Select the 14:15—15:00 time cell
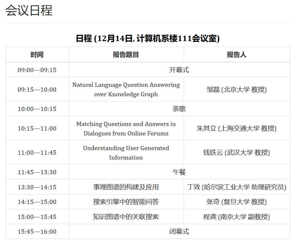 (37, 202)
